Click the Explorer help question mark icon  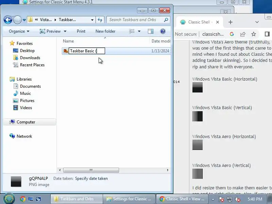pos(163,31)
